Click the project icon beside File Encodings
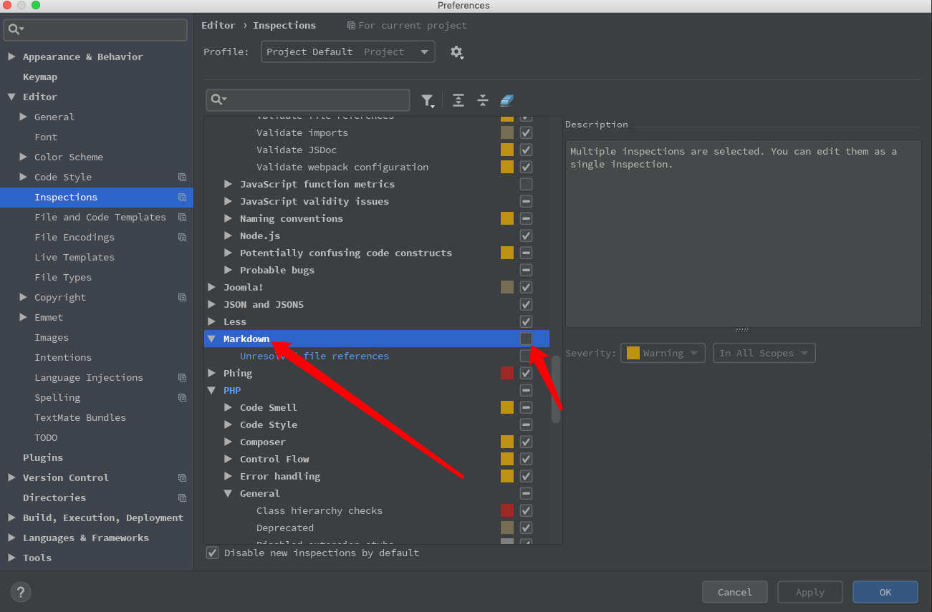 182,238
